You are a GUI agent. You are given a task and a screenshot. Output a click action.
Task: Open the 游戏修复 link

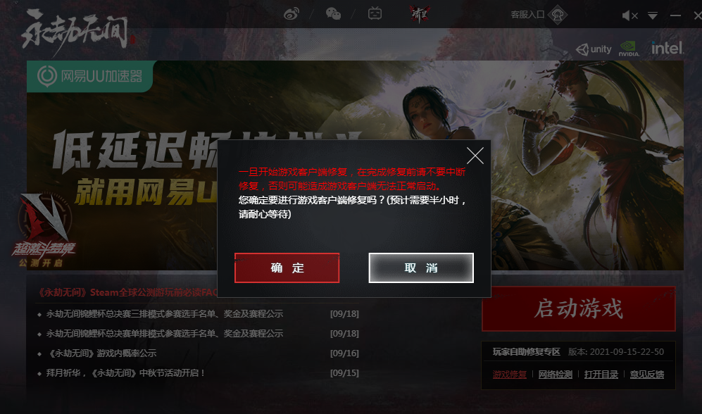point(510,374)
